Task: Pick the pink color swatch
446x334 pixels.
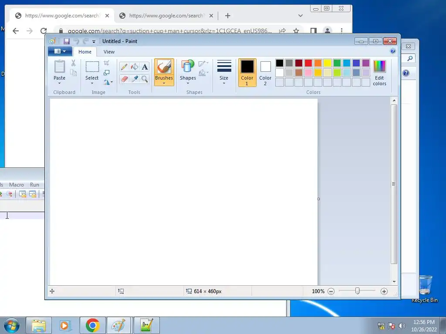Action: click(x=308, y=73)
